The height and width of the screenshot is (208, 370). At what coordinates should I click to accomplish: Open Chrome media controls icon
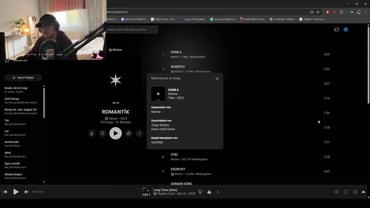[352, 12]
